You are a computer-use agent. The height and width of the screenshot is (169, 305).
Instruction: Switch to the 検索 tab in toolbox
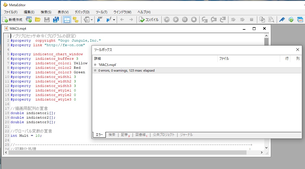pyautogui.click(x=112, y=135)
